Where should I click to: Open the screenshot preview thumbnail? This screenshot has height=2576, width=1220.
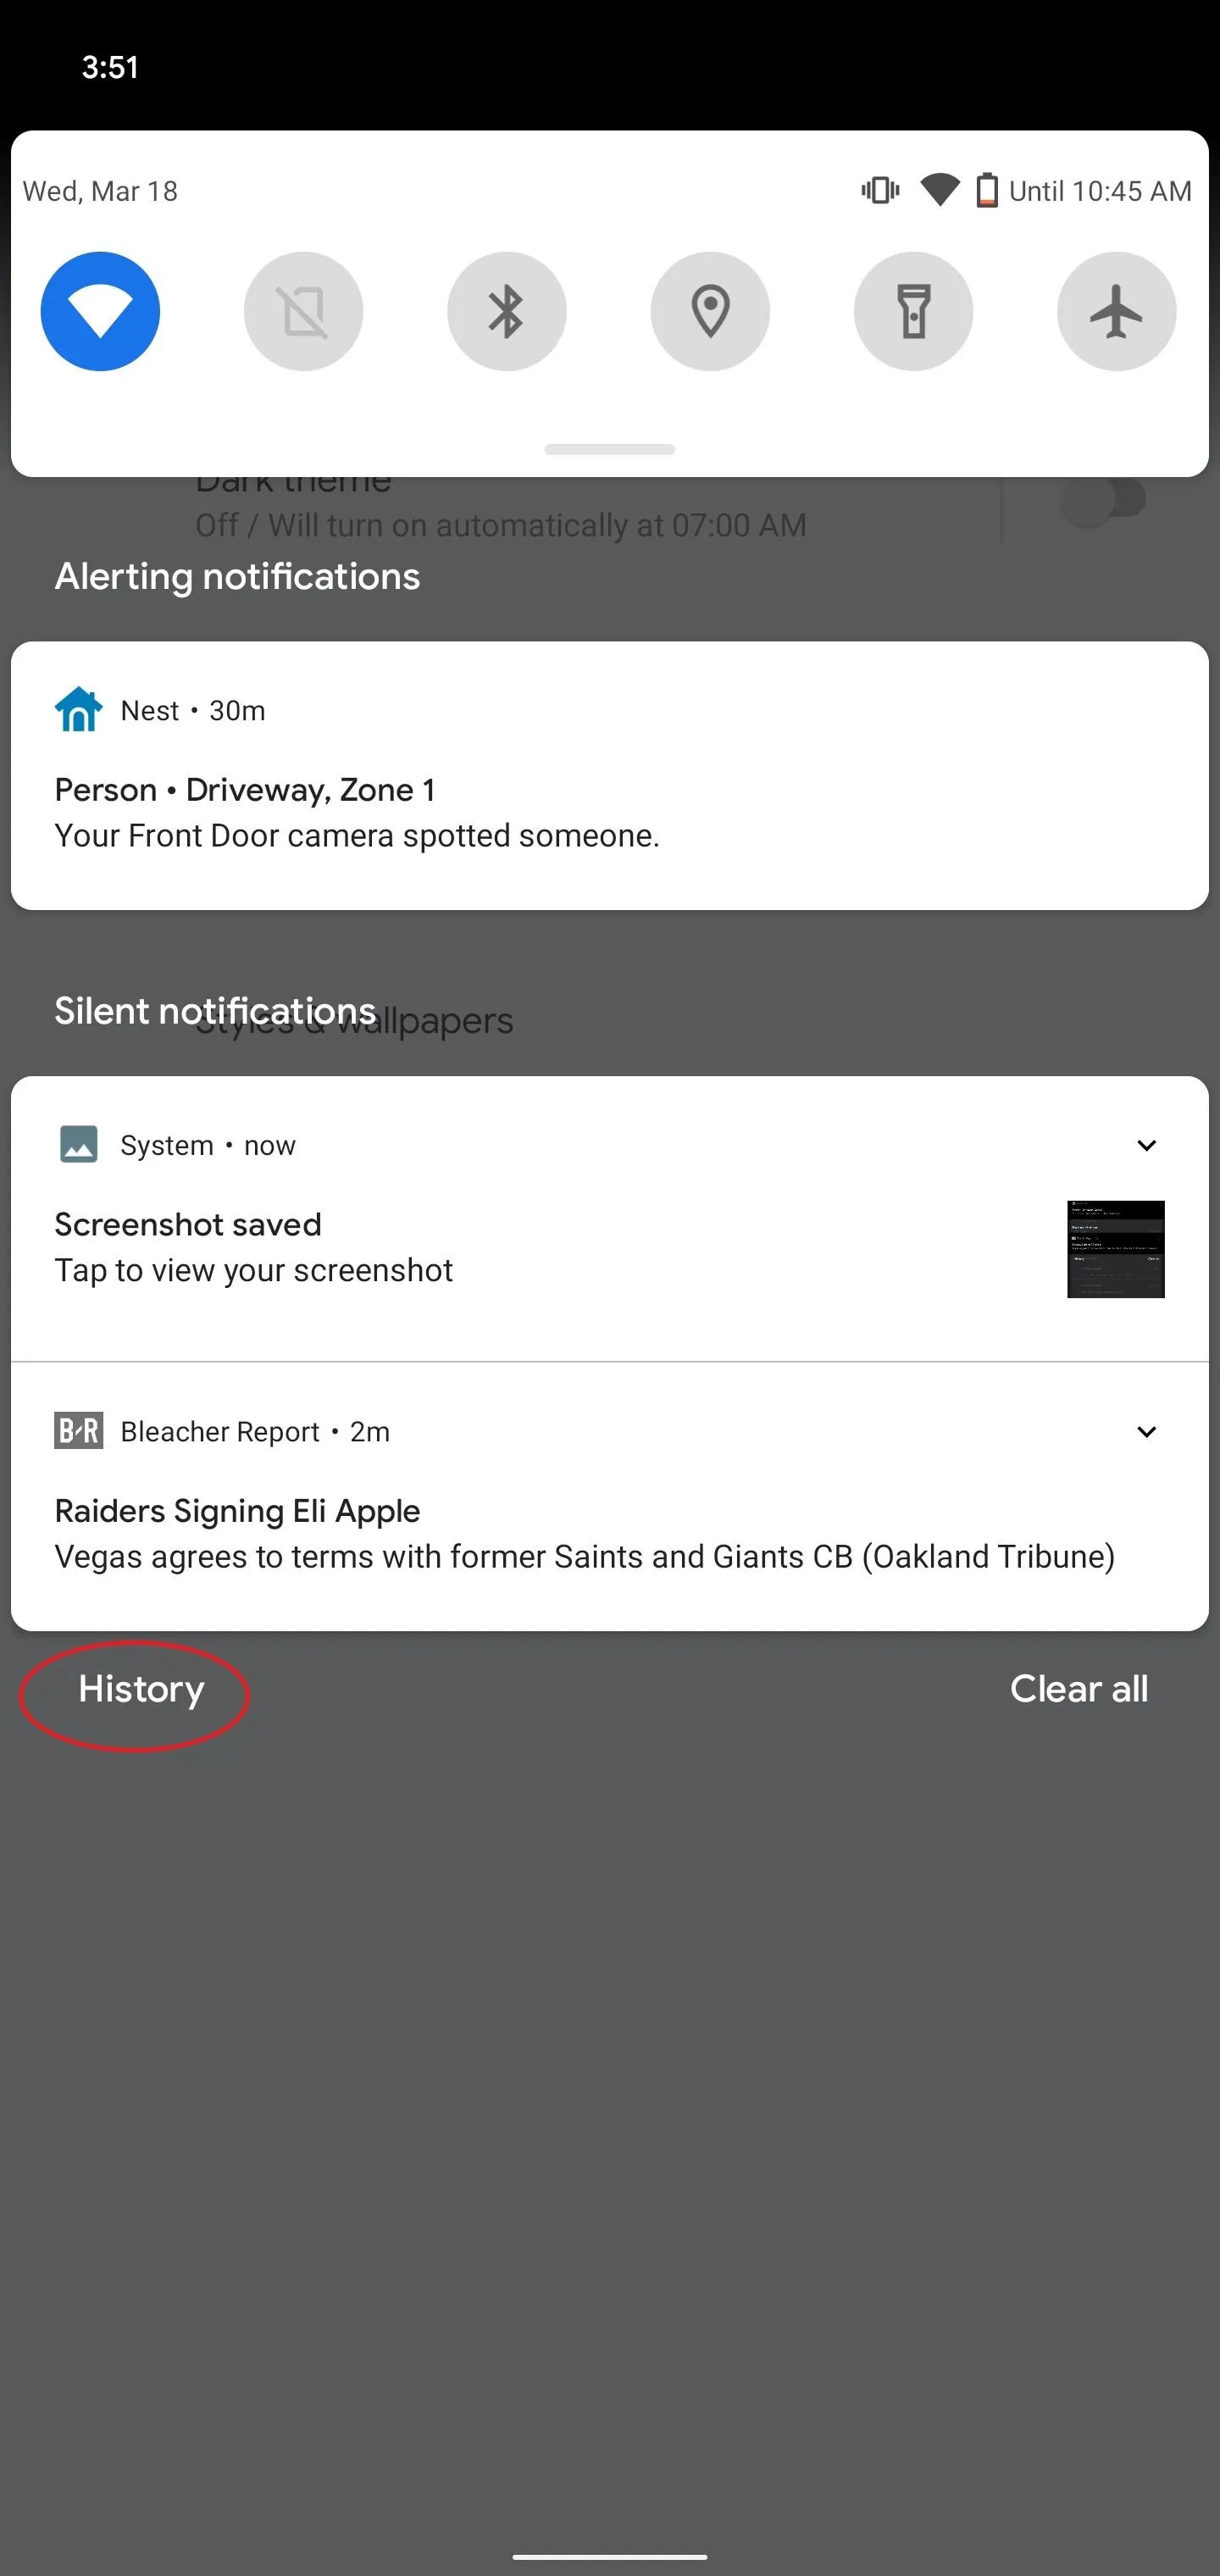pyautogui.click(x=1115, y=1249)
